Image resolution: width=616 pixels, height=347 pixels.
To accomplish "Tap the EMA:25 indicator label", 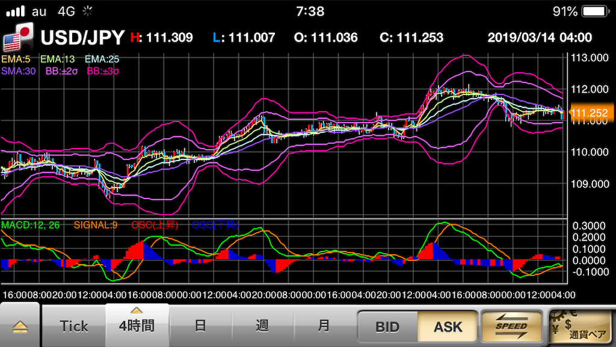I will [102, 60].
